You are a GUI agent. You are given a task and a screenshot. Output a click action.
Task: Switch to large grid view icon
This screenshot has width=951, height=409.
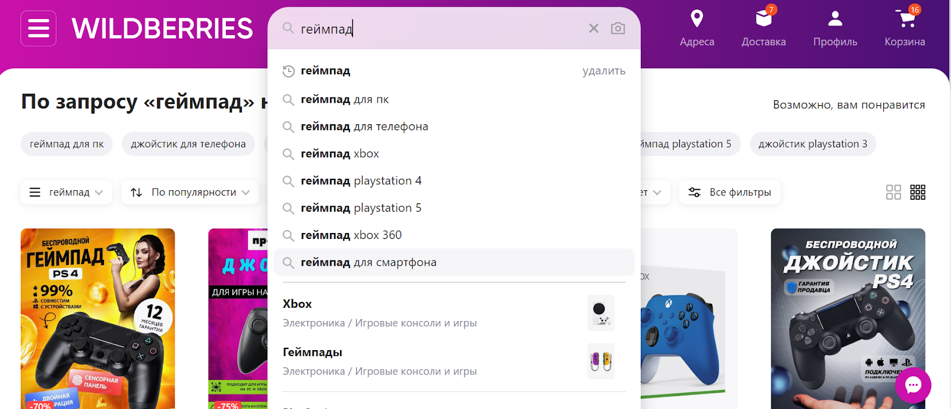893,192
